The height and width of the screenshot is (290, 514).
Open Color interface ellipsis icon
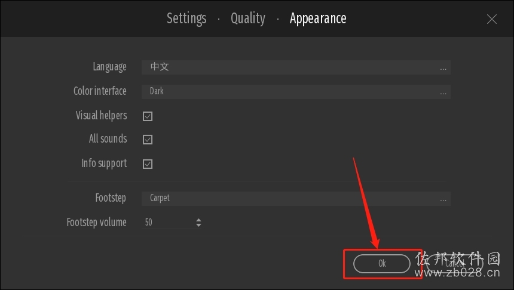point(443,93)
